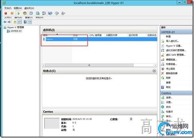This screenshot has height=138, width=194.
Task: Click the 分配的内存 column header
Action: (116, 35)
